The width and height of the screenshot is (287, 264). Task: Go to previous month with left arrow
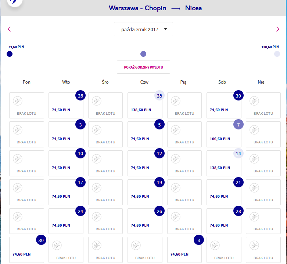point(9,29)
